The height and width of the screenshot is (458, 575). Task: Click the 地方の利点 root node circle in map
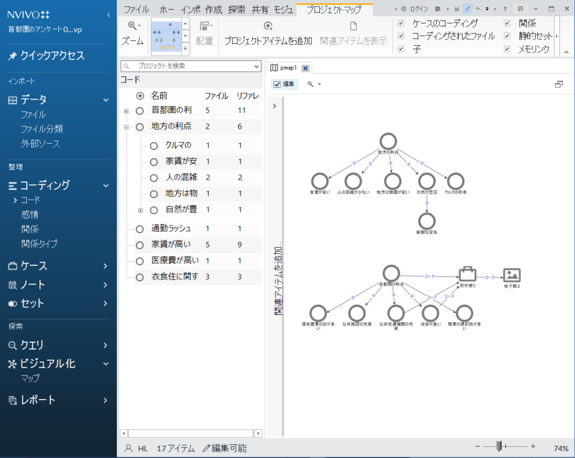(388, 141)
